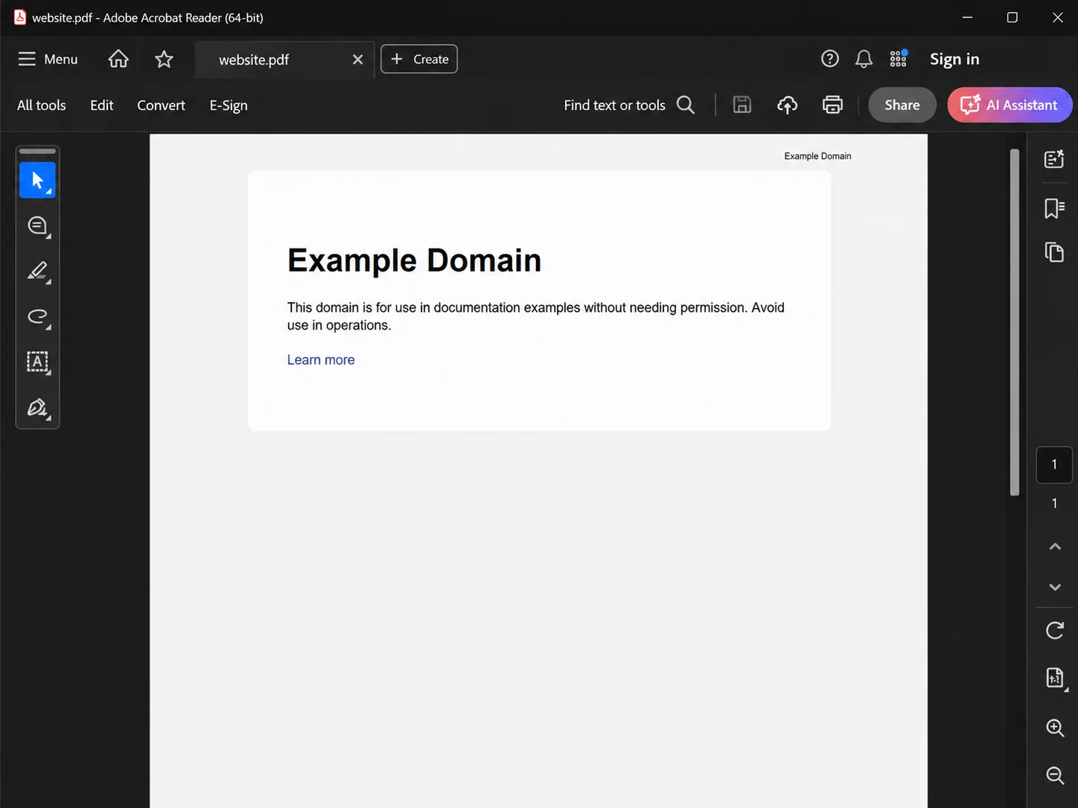Go to the Home view

(118, 59)
